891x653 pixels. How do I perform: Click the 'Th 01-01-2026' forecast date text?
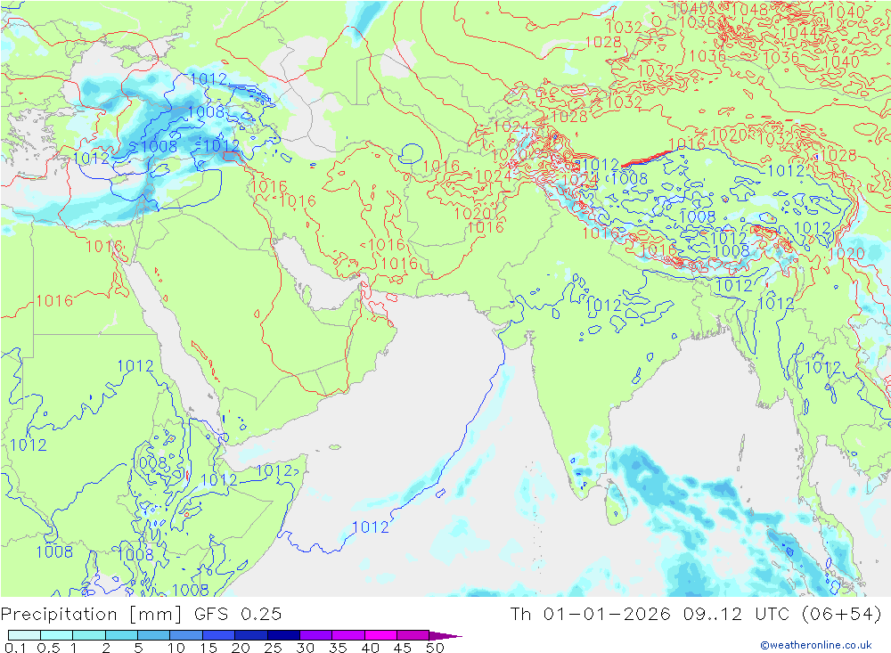pos(591,614)
